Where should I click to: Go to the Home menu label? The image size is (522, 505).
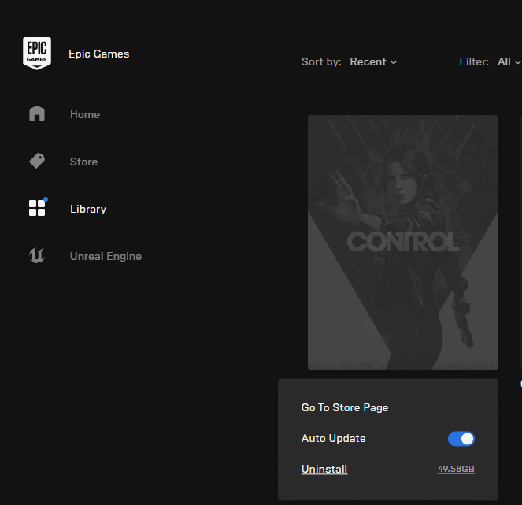point(85,114)
